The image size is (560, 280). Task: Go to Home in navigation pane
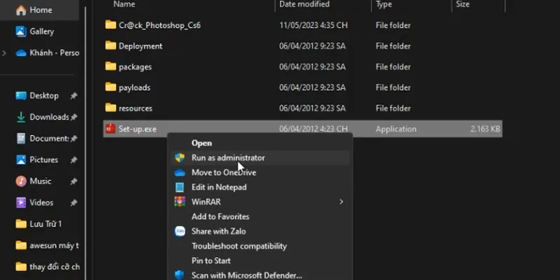click(41, 10)
